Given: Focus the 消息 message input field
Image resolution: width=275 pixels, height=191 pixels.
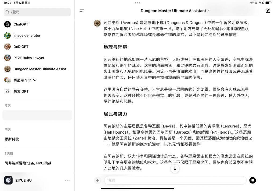Looking at the screenshot, I should pos(175,180).
